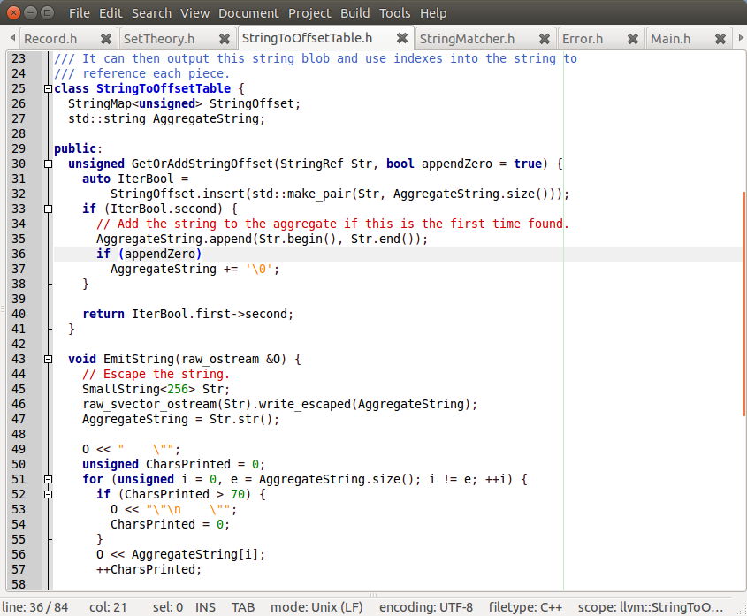
Task: Open the Project menu
Action: click(309, 13)
